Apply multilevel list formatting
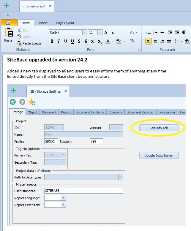The image size is (191, 231). click(162, 32)
